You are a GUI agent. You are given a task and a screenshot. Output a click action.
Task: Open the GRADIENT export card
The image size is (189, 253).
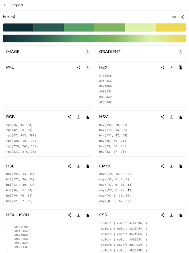click(141, 52)
